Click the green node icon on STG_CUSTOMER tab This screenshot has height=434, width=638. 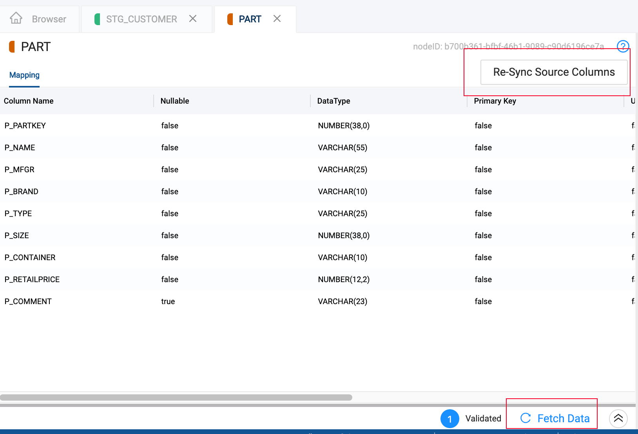pyautogui.click(x=97, y=19)
